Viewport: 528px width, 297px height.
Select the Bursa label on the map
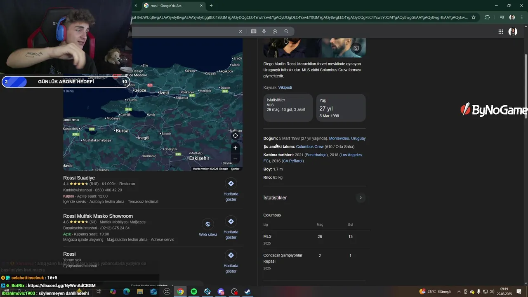122,131
